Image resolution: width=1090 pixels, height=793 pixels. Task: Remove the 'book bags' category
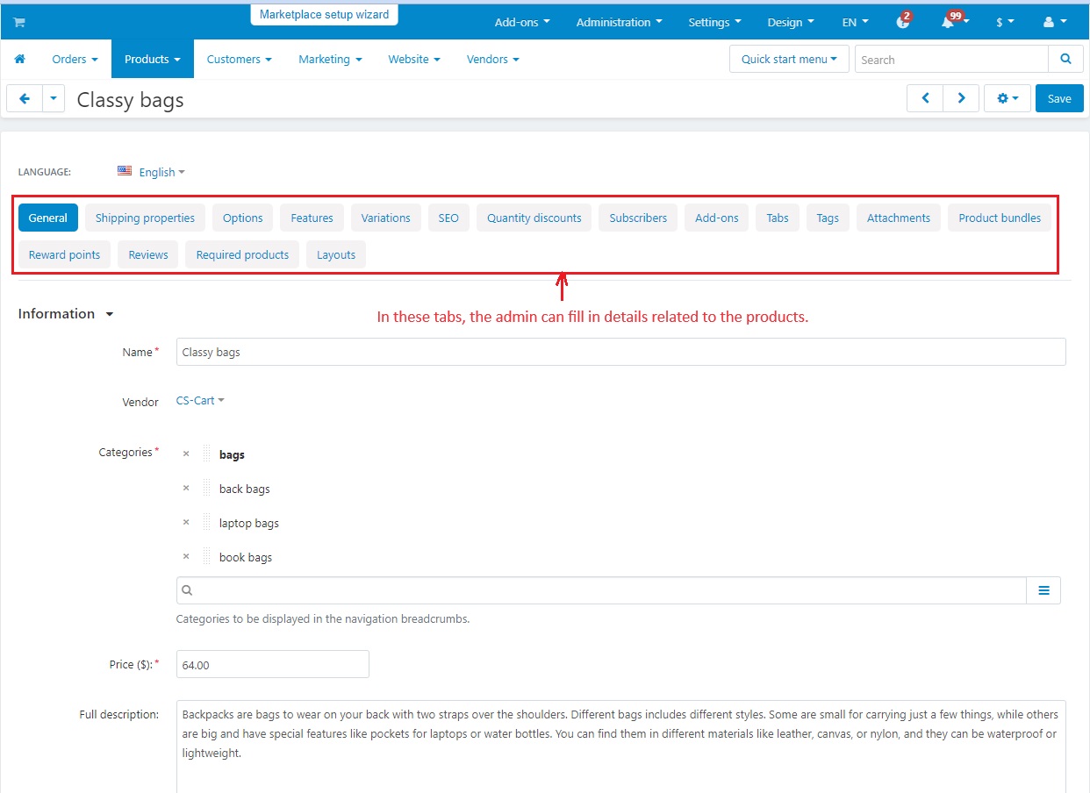(186, 557)
